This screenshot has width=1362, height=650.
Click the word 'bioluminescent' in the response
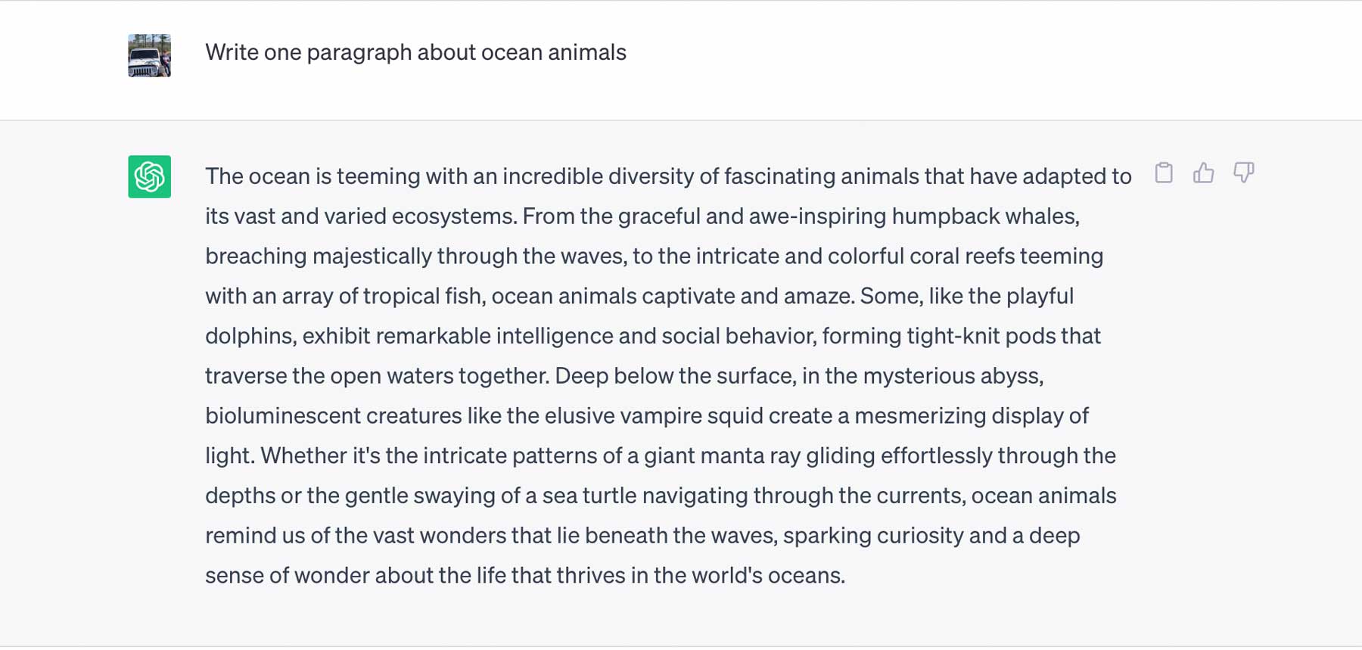point(282,416)
